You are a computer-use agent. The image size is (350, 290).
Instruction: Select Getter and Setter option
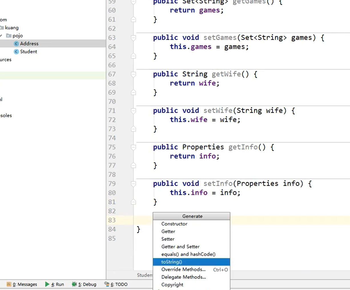tap(191, 247)
